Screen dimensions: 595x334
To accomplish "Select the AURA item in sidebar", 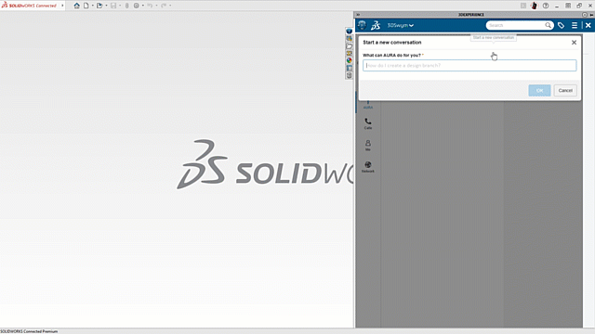I will pos(368,105).
